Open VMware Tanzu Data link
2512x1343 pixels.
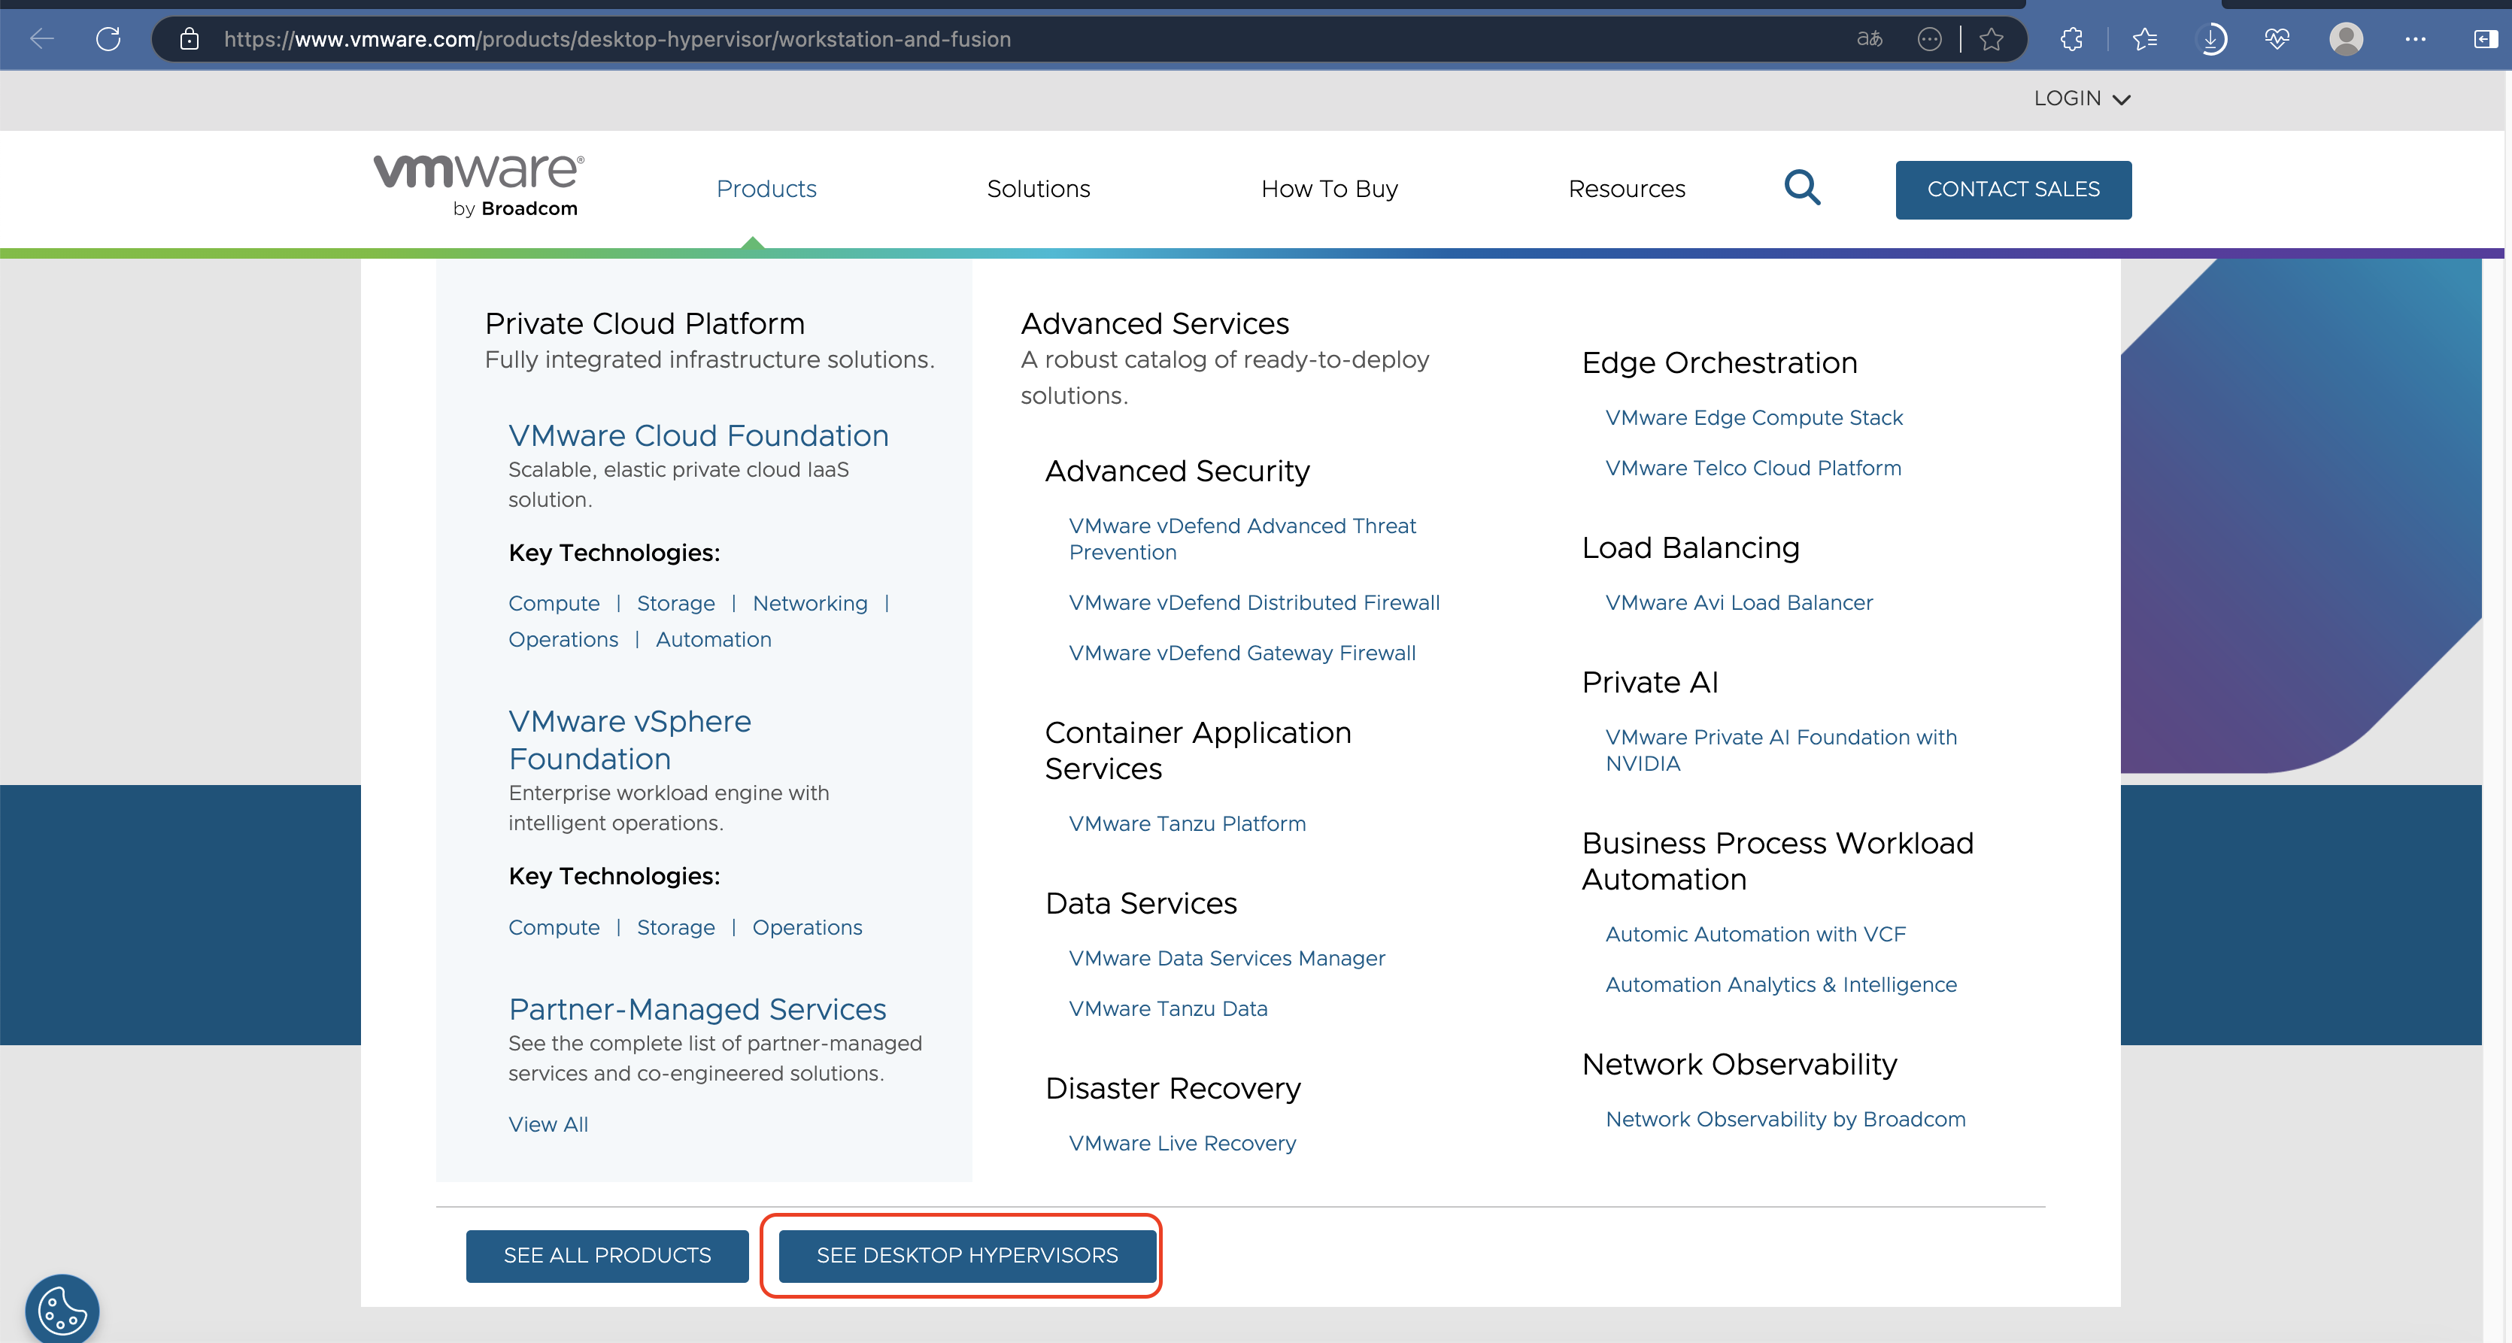(1168, 1008)
